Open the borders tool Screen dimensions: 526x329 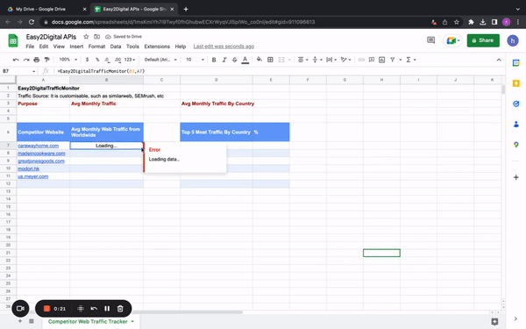pos(270,60)
